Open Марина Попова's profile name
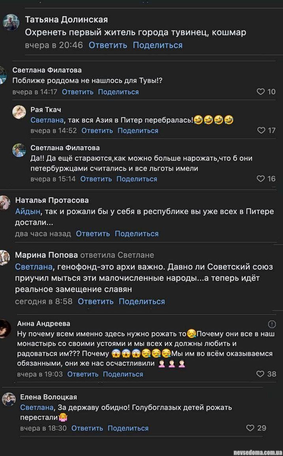 point(46,255)
